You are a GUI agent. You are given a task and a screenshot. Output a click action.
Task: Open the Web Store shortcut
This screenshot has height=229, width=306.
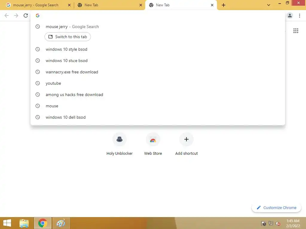click(x=153, y=144)
